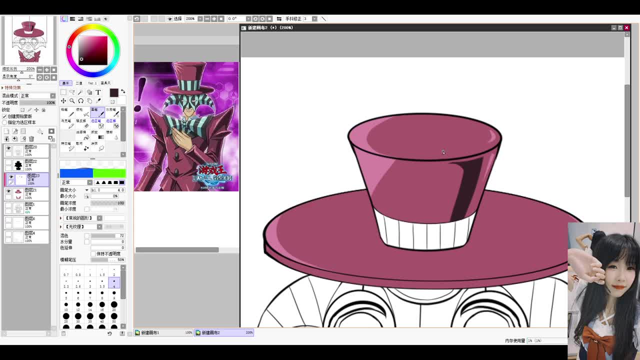Select the lasso selection tool
This screenshot has height=360, width=640.
click(72, 92)
